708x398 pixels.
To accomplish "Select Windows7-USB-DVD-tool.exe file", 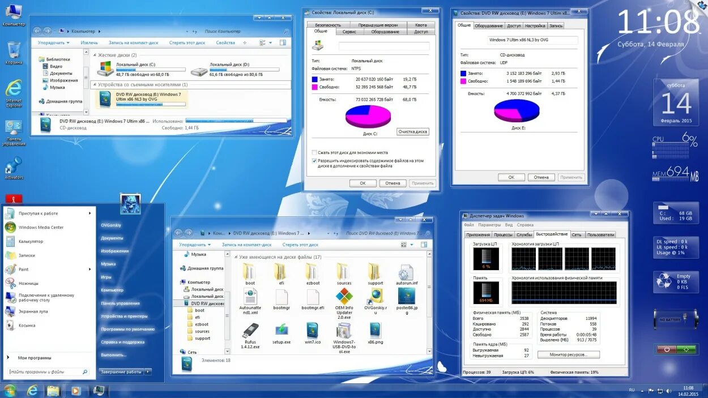I will point(344,338).
